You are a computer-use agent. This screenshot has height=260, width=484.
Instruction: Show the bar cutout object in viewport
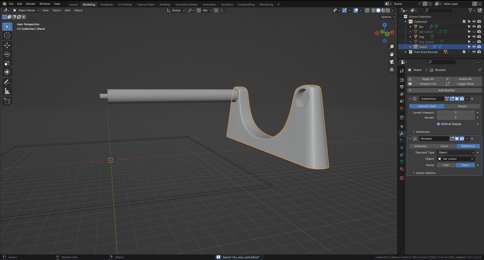pos(474,32)
